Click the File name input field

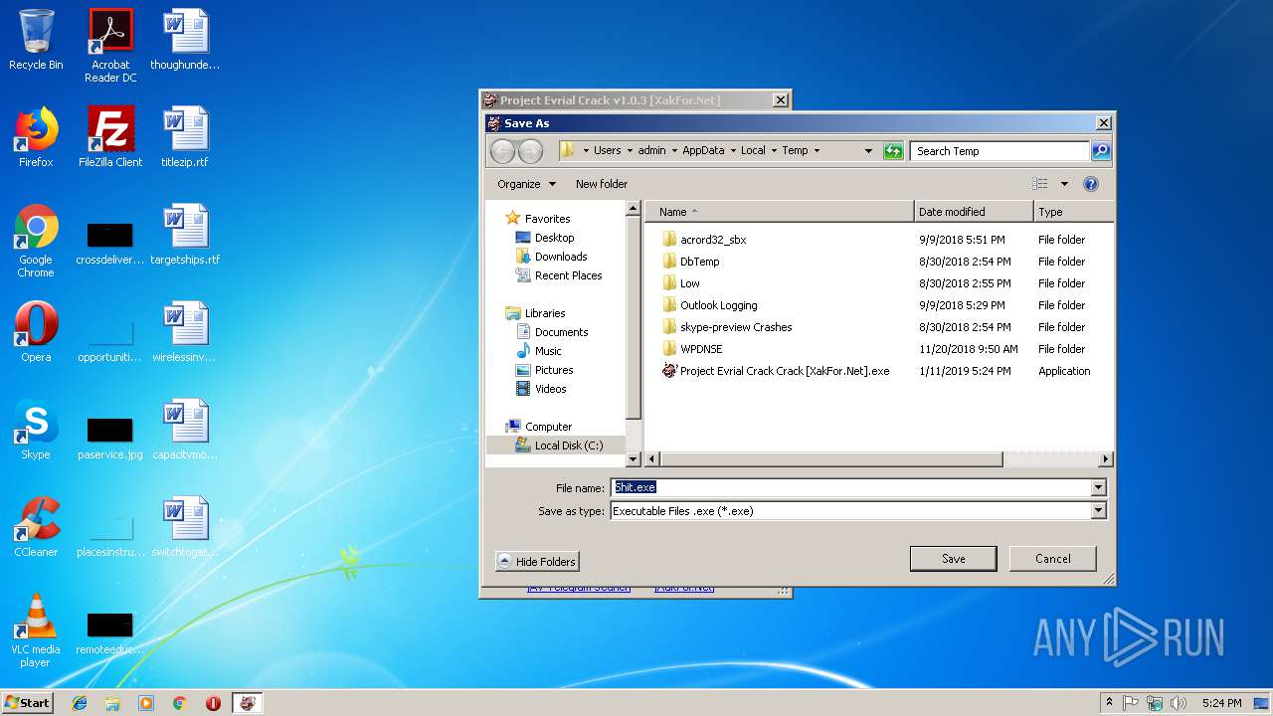pos(850,487)
